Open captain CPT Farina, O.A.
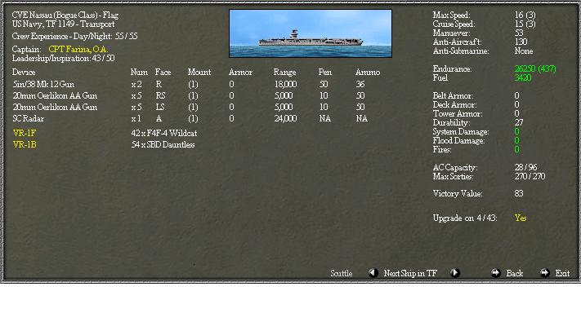Image resolution: width=581 pixels, height=313 pixels. (78, 49)
